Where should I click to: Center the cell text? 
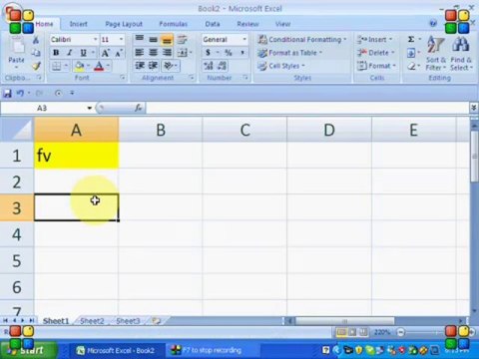153,53
